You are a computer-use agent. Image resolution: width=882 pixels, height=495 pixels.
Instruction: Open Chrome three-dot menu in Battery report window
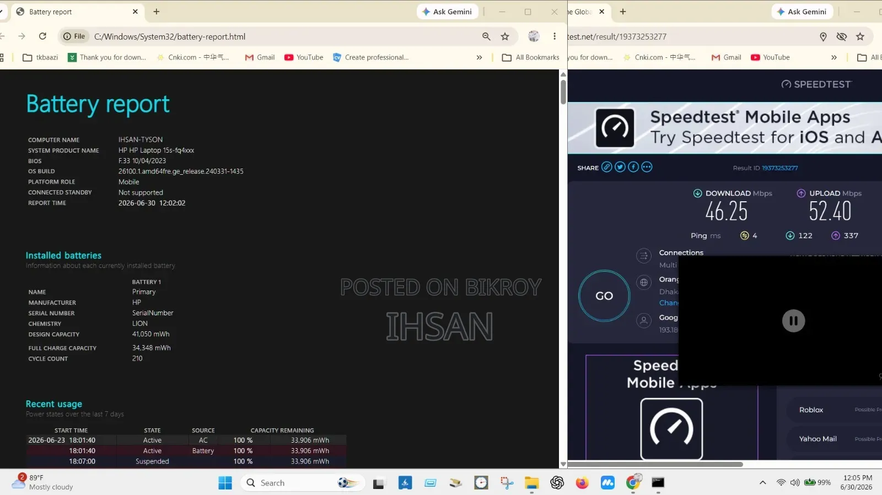[x=555, y=36]
